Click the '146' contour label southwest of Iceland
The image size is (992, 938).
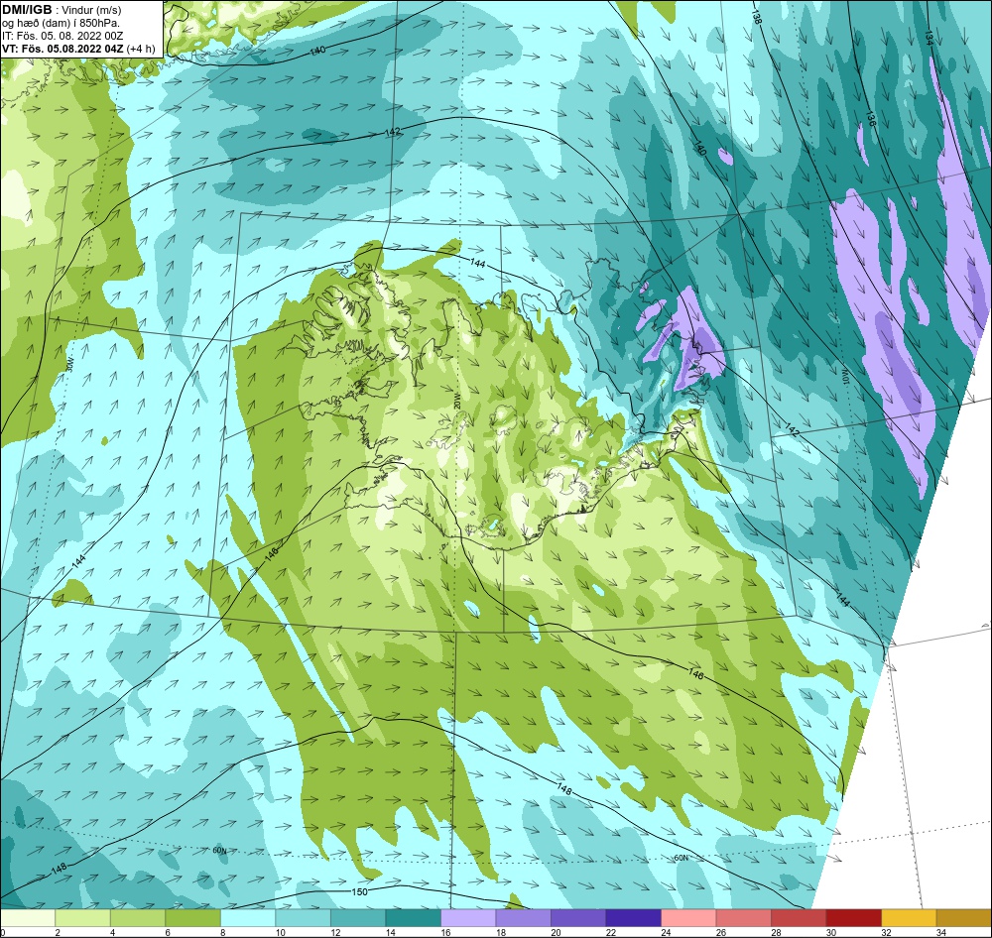[271, 554]
